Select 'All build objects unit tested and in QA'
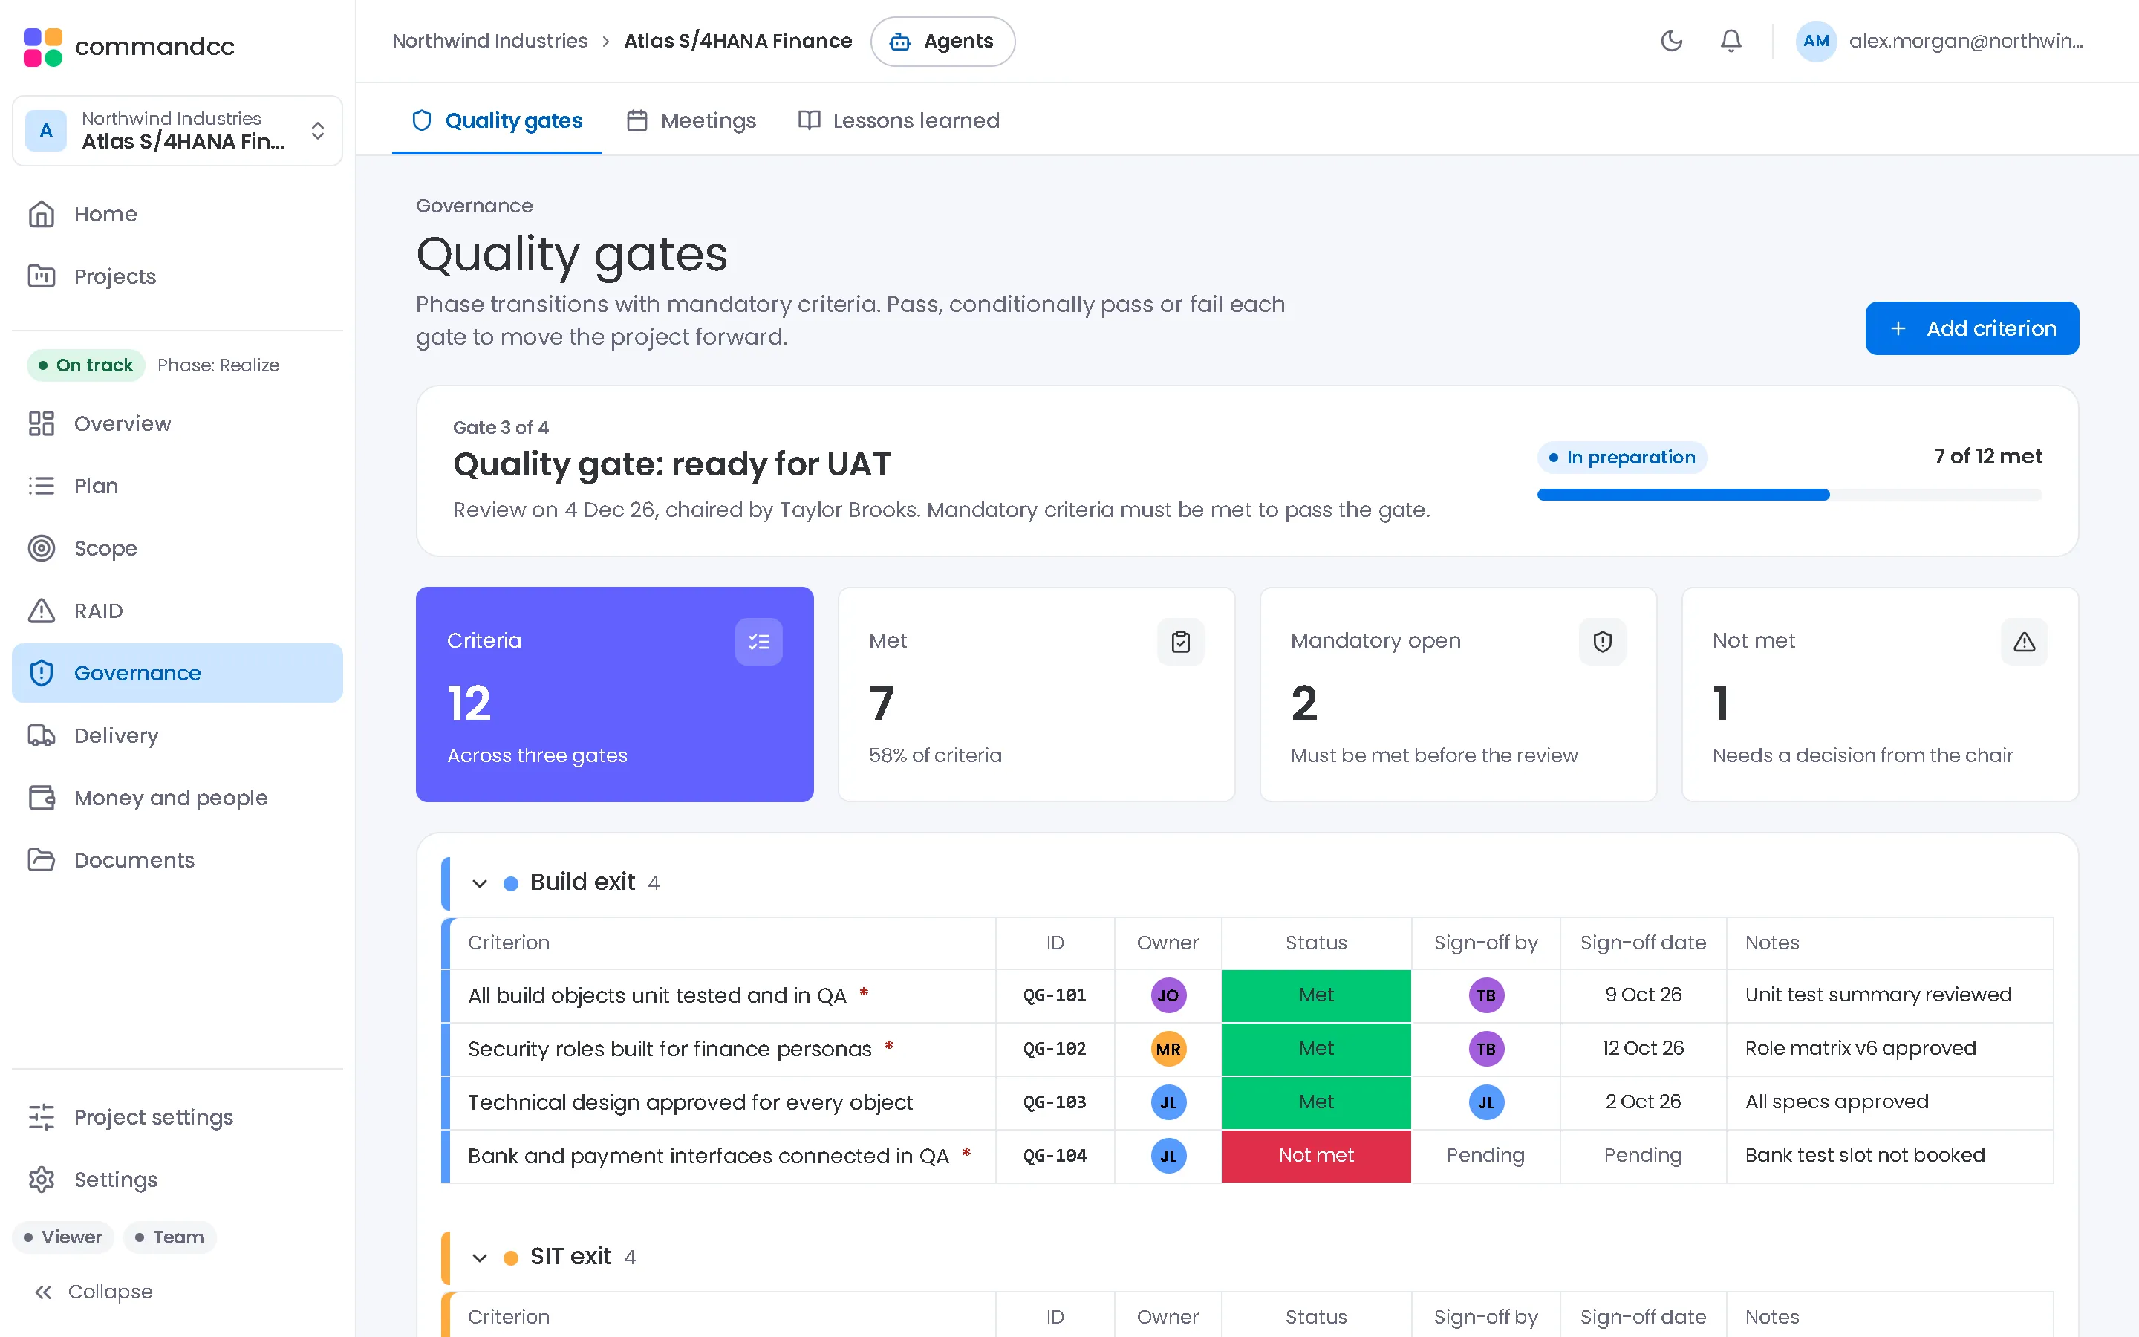This screenshot has height=1337, width=2139. (657, 995)
